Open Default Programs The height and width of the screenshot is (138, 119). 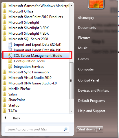pyautogui.click(x=91, y=101)
